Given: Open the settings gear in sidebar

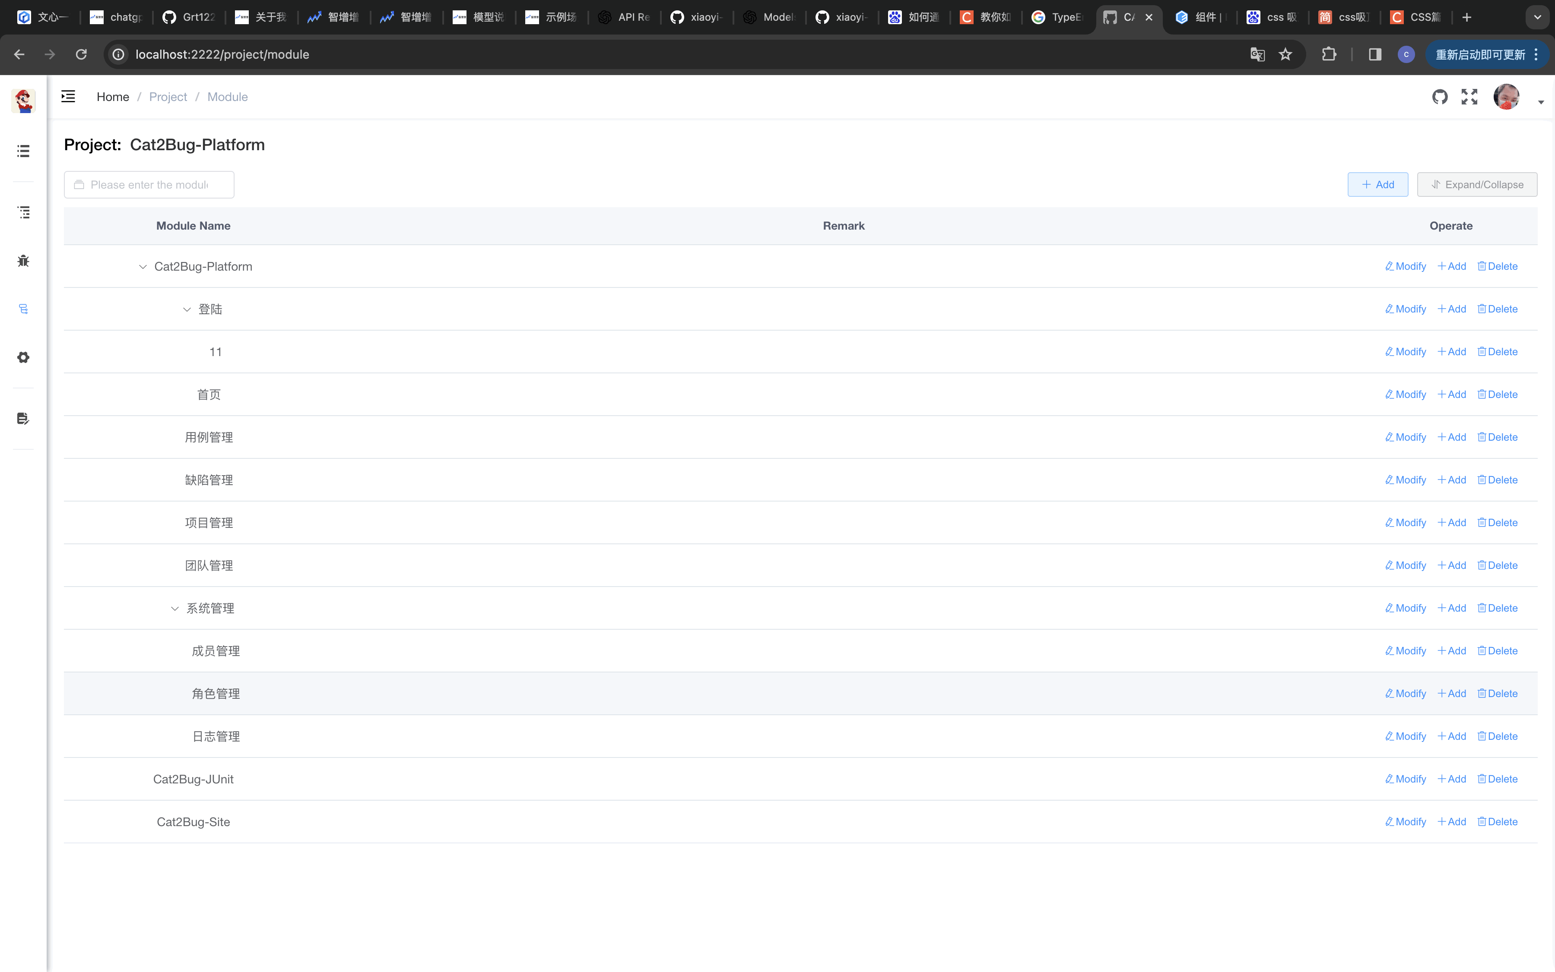Looking at the screenshot, I should tap(23, 357).
